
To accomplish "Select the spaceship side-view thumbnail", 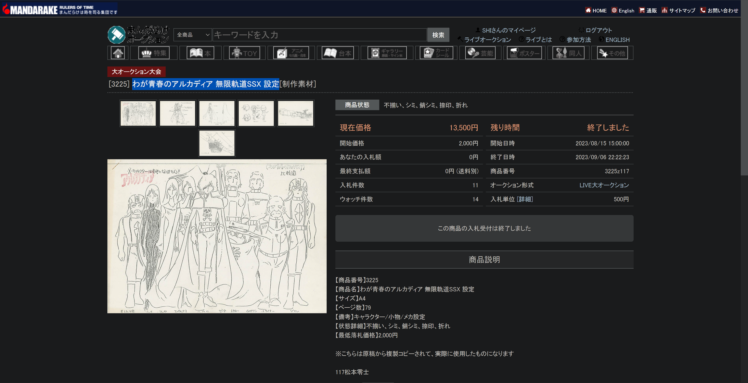I will coord(295,113).
